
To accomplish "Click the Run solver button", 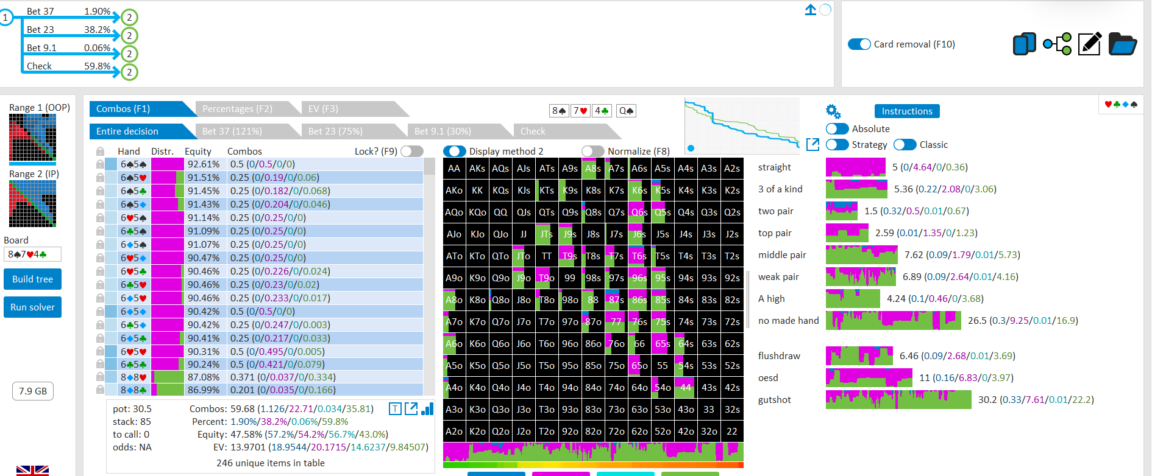I will pos(32,307).
